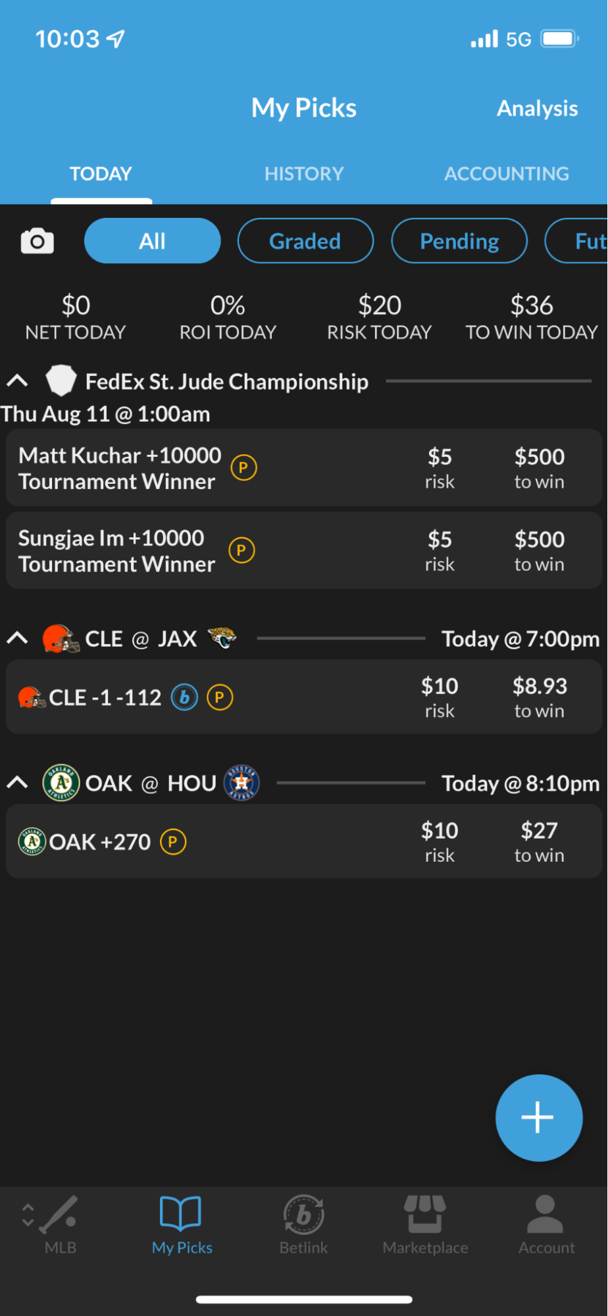Collapse the OAK @ HOU game section

pyautogui.click(x=17, y=783)
